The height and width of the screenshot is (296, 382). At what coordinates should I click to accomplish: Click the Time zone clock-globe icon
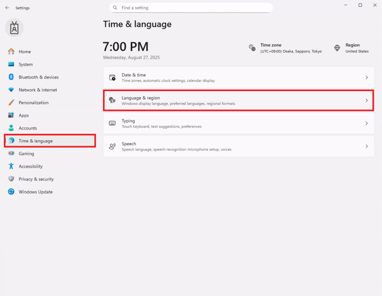point(252,47)
